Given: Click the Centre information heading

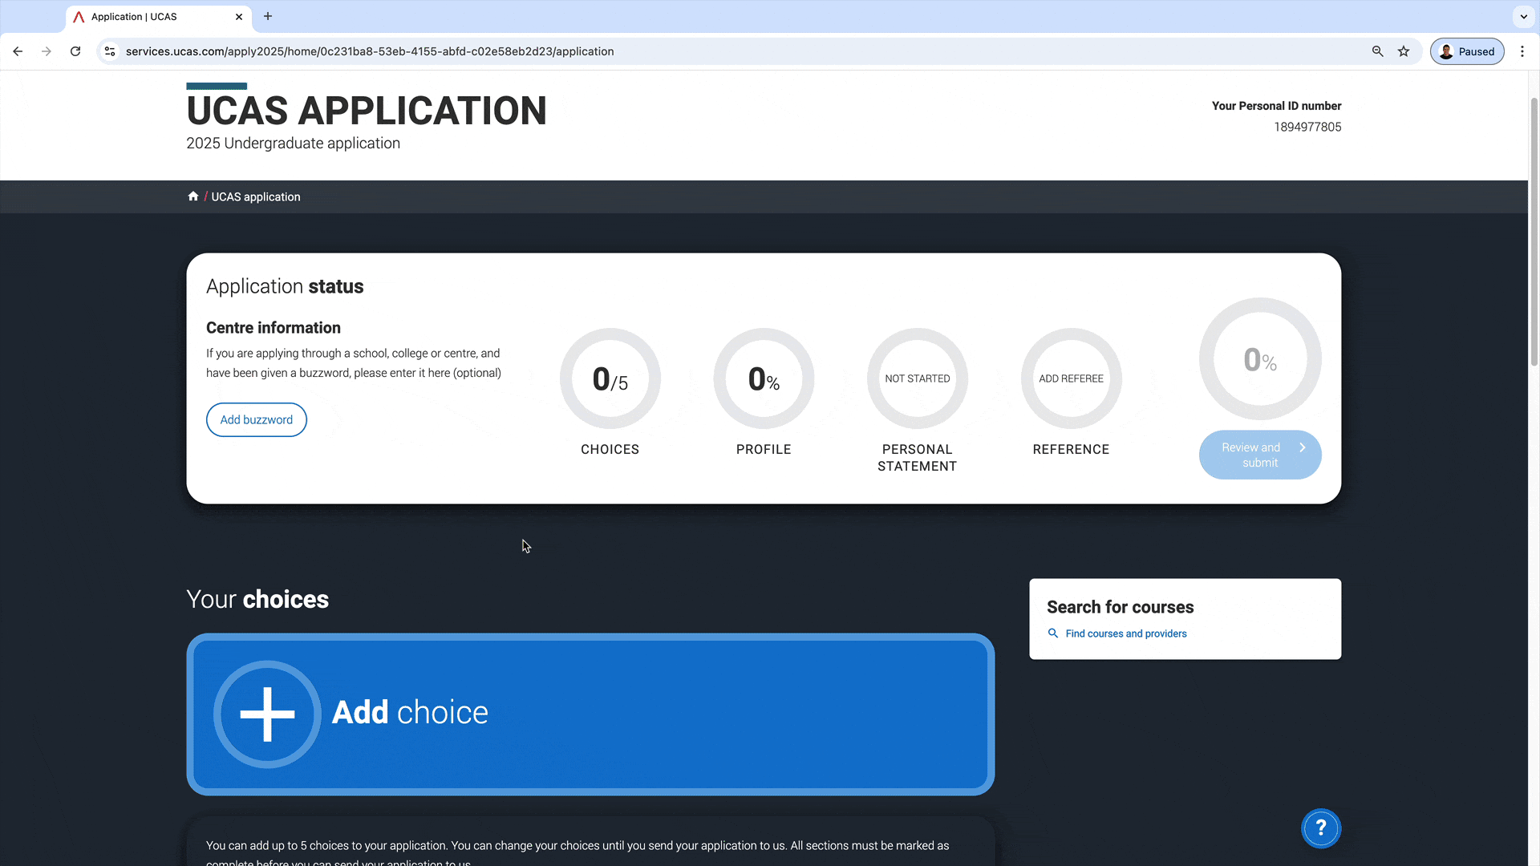Looking at the screenshot, I should pyautogui.click(x=274, y=327).
